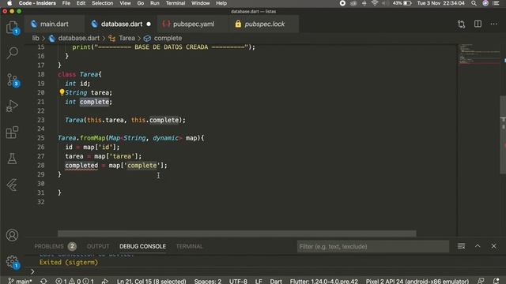Maximize the panel with the up chevron
This screenshot has height=284, width=506.
(x=478, y=246)
